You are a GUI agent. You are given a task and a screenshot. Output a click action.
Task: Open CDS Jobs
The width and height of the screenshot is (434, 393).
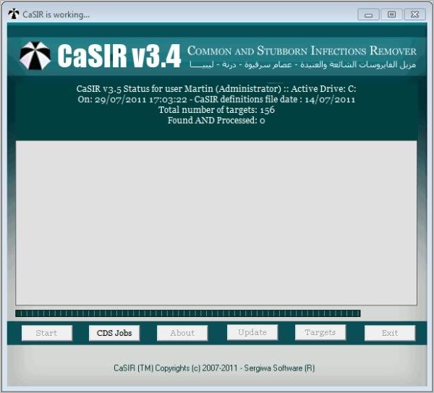pyautogui.click(x=114, y=333)
